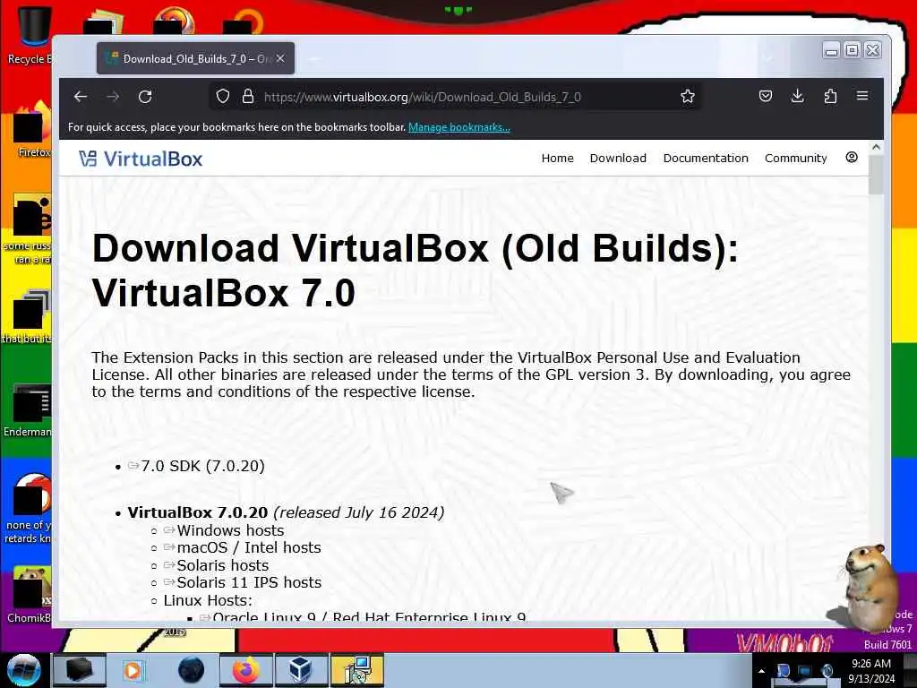This screenshot has height=688, width=917.
Task: Click the vertical scrollbar thumb
Action: click(x=876, y=175)
